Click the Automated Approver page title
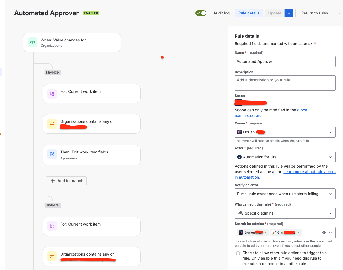The height and width of the screenshot is (270, 343). 46,13
